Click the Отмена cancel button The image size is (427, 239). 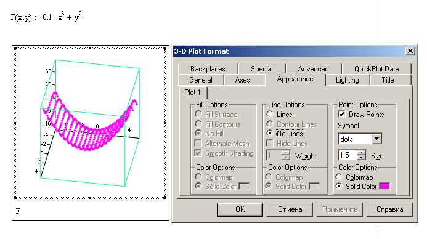(x=290, y=209)
